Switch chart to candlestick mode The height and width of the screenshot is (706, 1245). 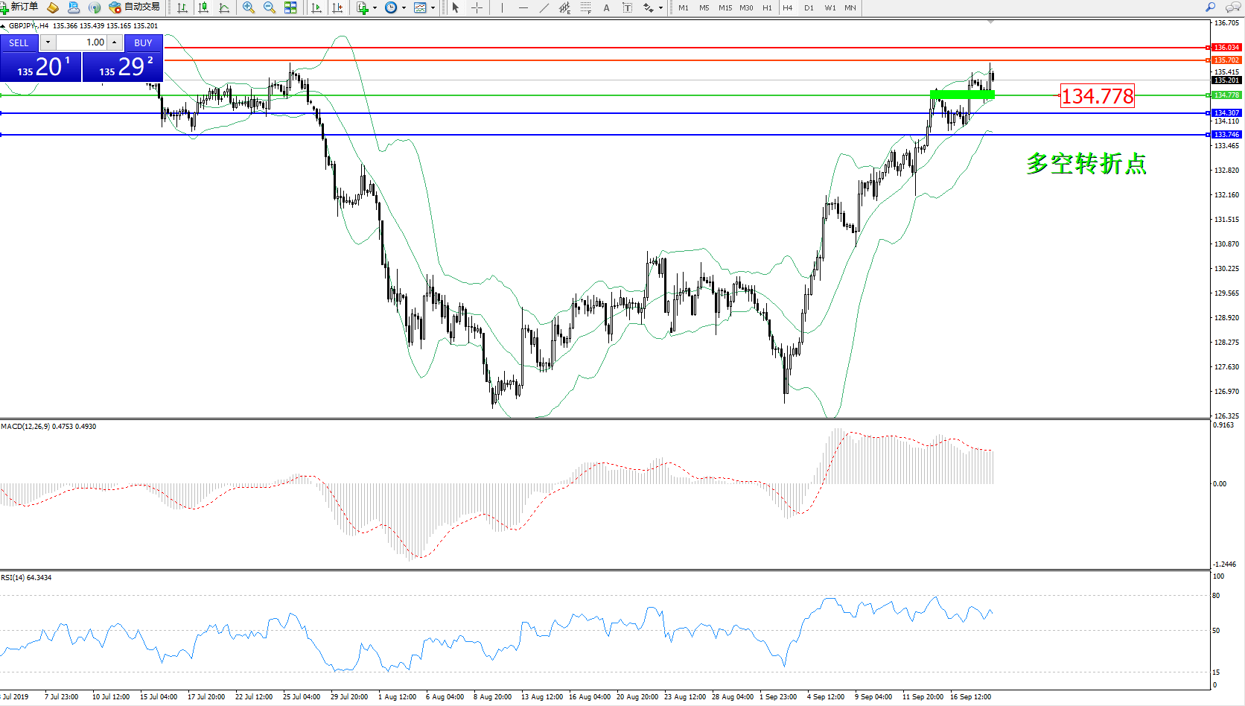pos(203,7)
